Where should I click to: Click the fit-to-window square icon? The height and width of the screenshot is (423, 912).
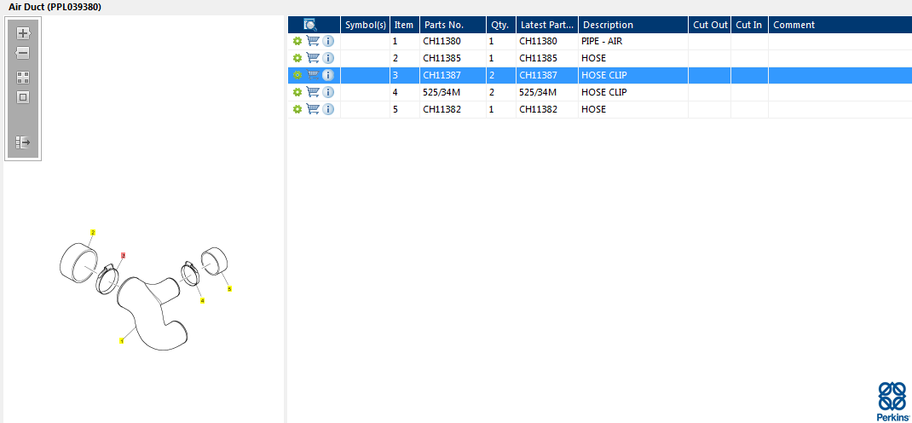click(23, 97)
